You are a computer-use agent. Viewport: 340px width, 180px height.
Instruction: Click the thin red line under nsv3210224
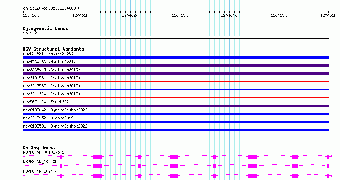pyautogui.click(x=176, y=98)
